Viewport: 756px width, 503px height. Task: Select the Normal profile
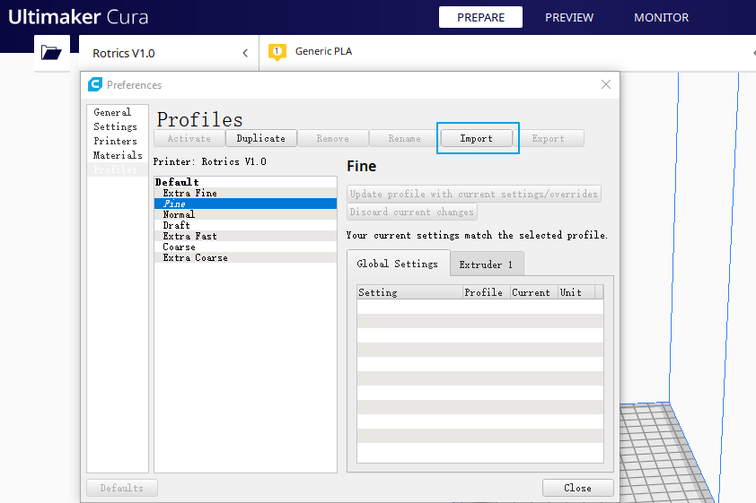245,214
